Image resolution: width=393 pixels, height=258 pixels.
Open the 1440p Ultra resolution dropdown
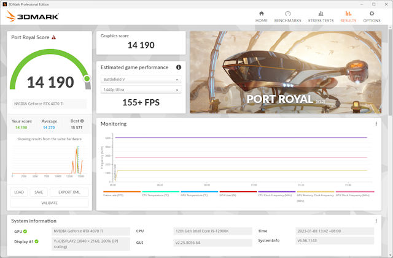click(141, 89)
